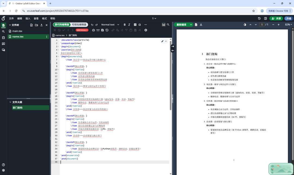
Task: Open the 格式 menu
Action: coord(44,18)
